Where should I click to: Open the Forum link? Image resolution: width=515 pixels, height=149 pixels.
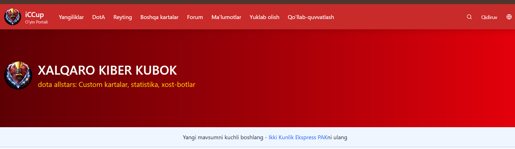click(195, 17)
